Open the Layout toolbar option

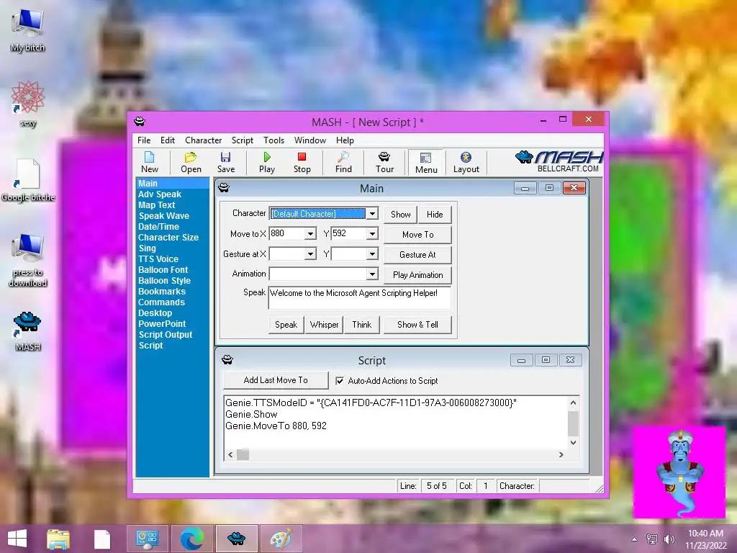click(x=466, y=162)
